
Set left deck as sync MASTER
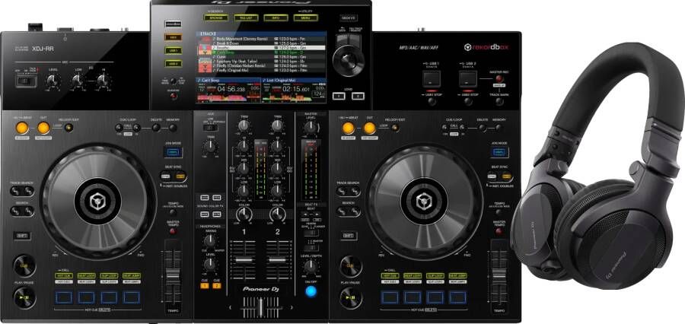180,176
